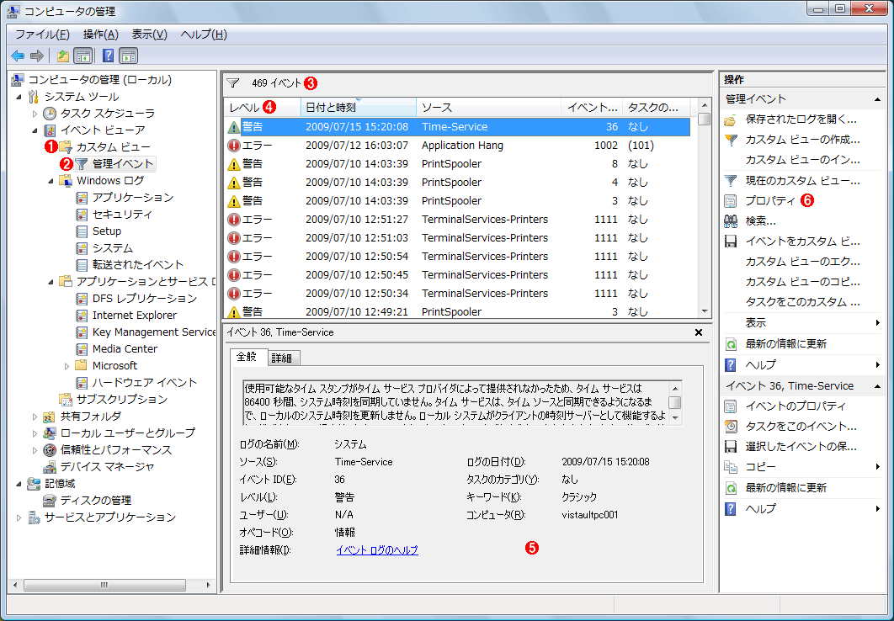The width and height of the screenshot is (894, 621).
Task: Select ディスクの管理 in the left tree
Action: (x=95, y=500)
